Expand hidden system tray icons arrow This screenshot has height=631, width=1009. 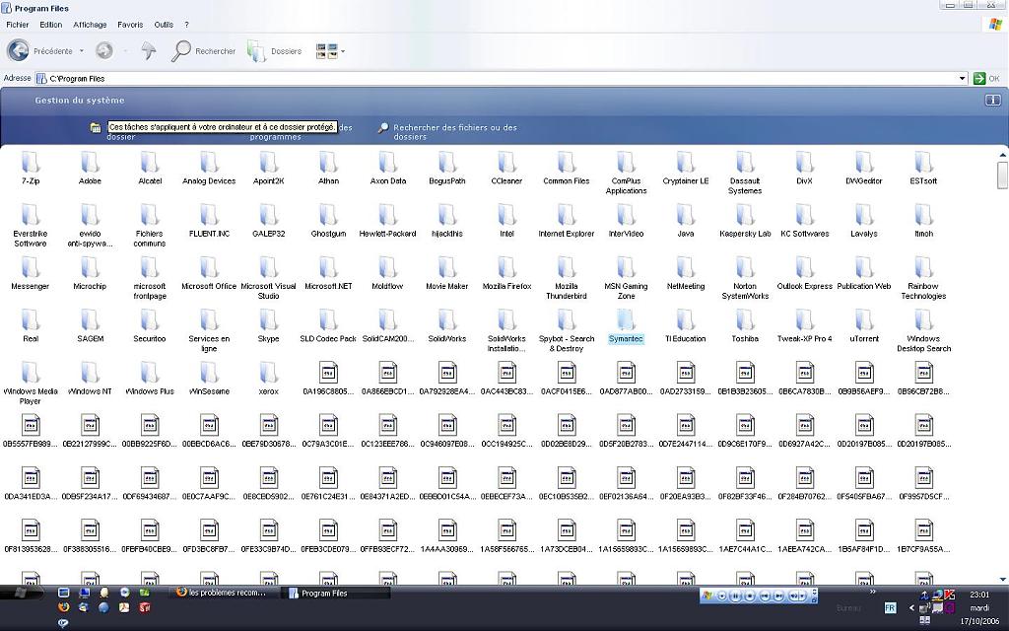(x=911, y=607)
